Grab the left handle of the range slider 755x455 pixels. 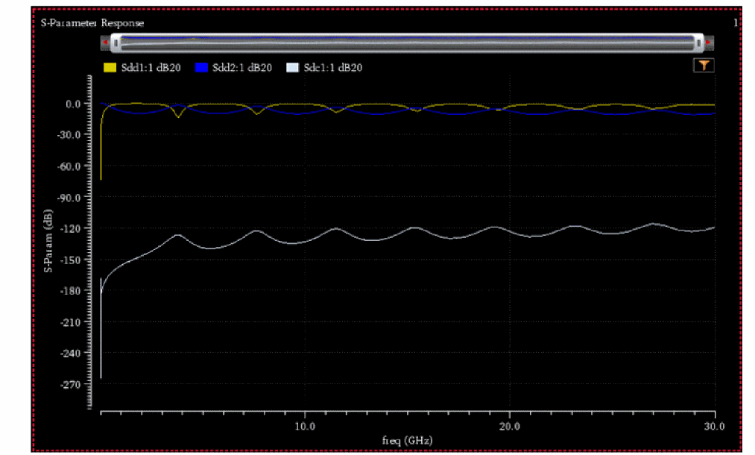click(116, 43)
